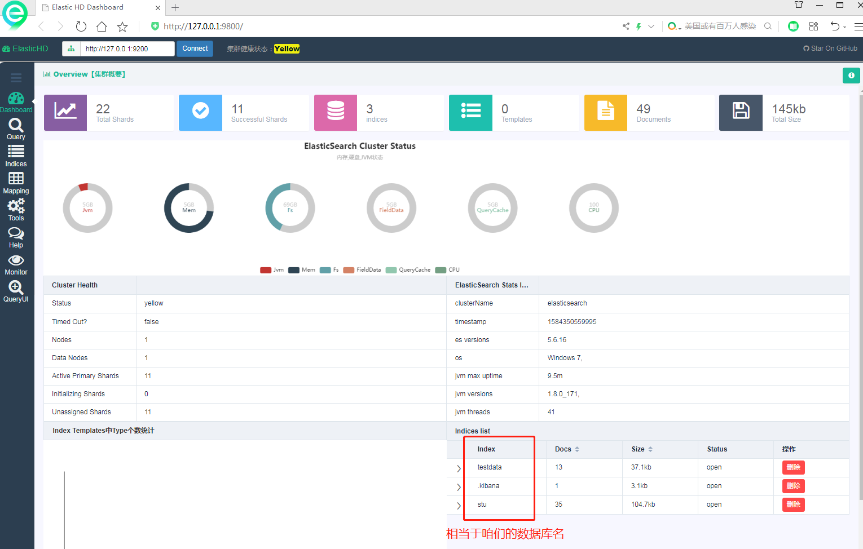Open the address bar dropdown arrow

tap(651, 26)
